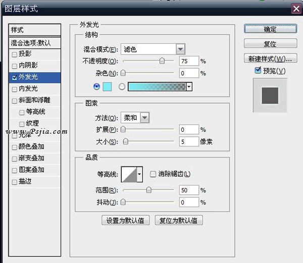
Task: Enable the 颜色叠加 checkbox
Action: [x=14, y=147]
